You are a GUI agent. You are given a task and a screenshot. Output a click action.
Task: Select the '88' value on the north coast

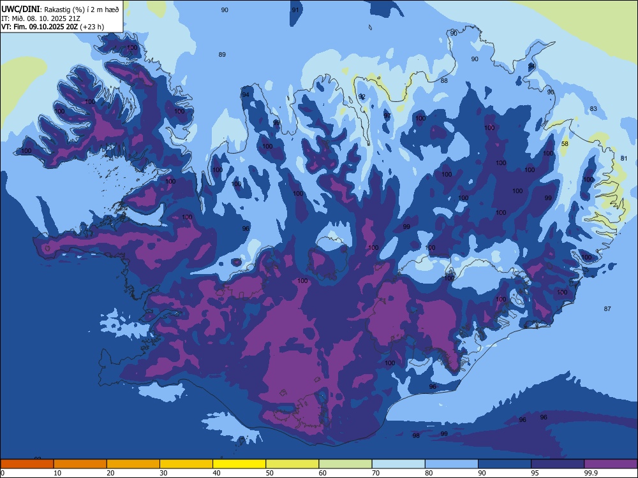point(444,80)
